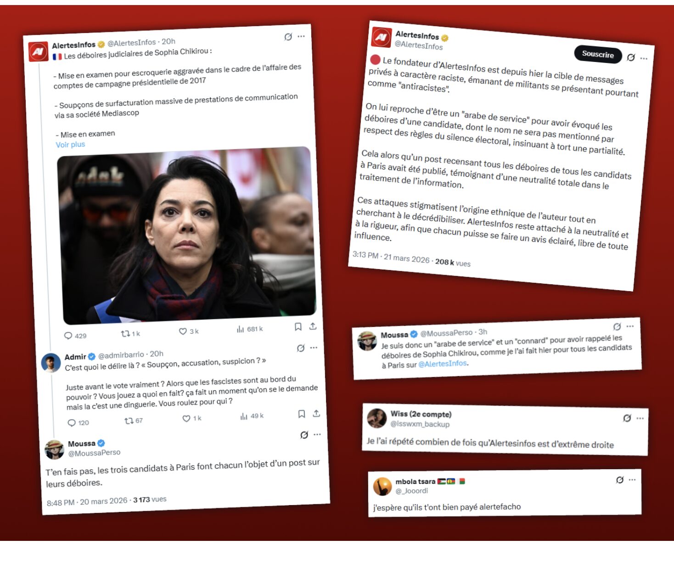Open the Sophia Chikirou photo
Image resolution: width=674 pixels, height=562 pixels.
(x=186, y=235)
